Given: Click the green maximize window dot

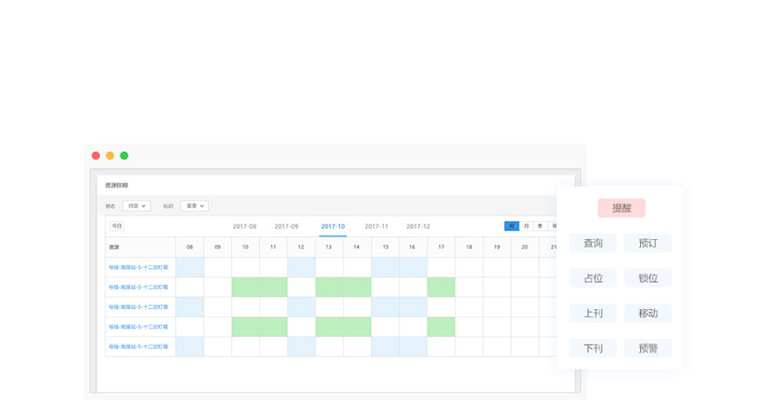Looking at the screenshot, I should click(125, 155).
